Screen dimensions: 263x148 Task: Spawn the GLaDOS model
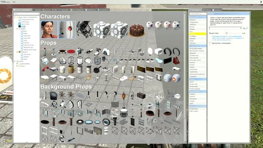(x=84, y=30)
